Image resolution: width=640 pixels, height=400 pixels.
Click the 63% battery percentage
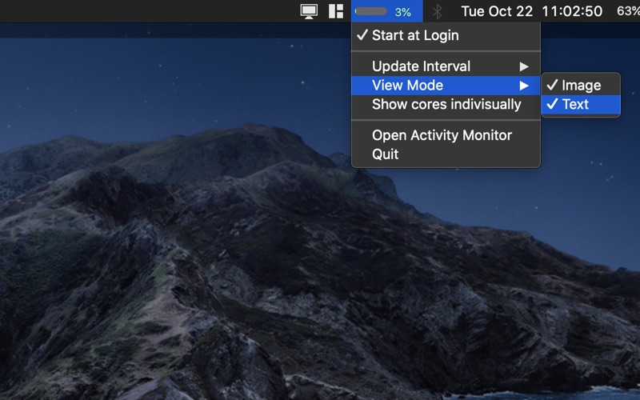628,11
